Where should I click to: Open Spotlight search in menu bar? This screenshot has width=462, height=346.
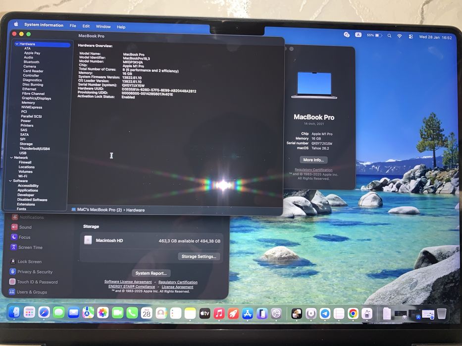tap(389, 36)
